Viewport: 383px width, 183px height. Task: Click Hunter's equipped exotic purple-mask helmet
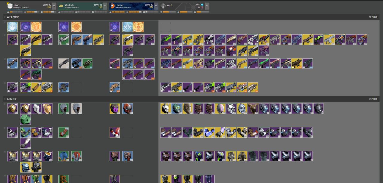[x=115, y=109]
